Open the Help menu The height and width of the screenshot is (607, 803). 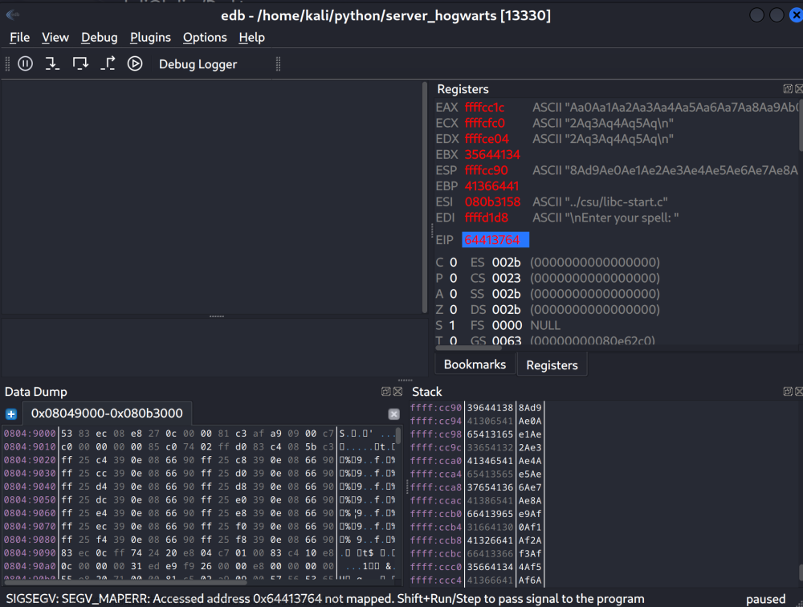(252, 38)
